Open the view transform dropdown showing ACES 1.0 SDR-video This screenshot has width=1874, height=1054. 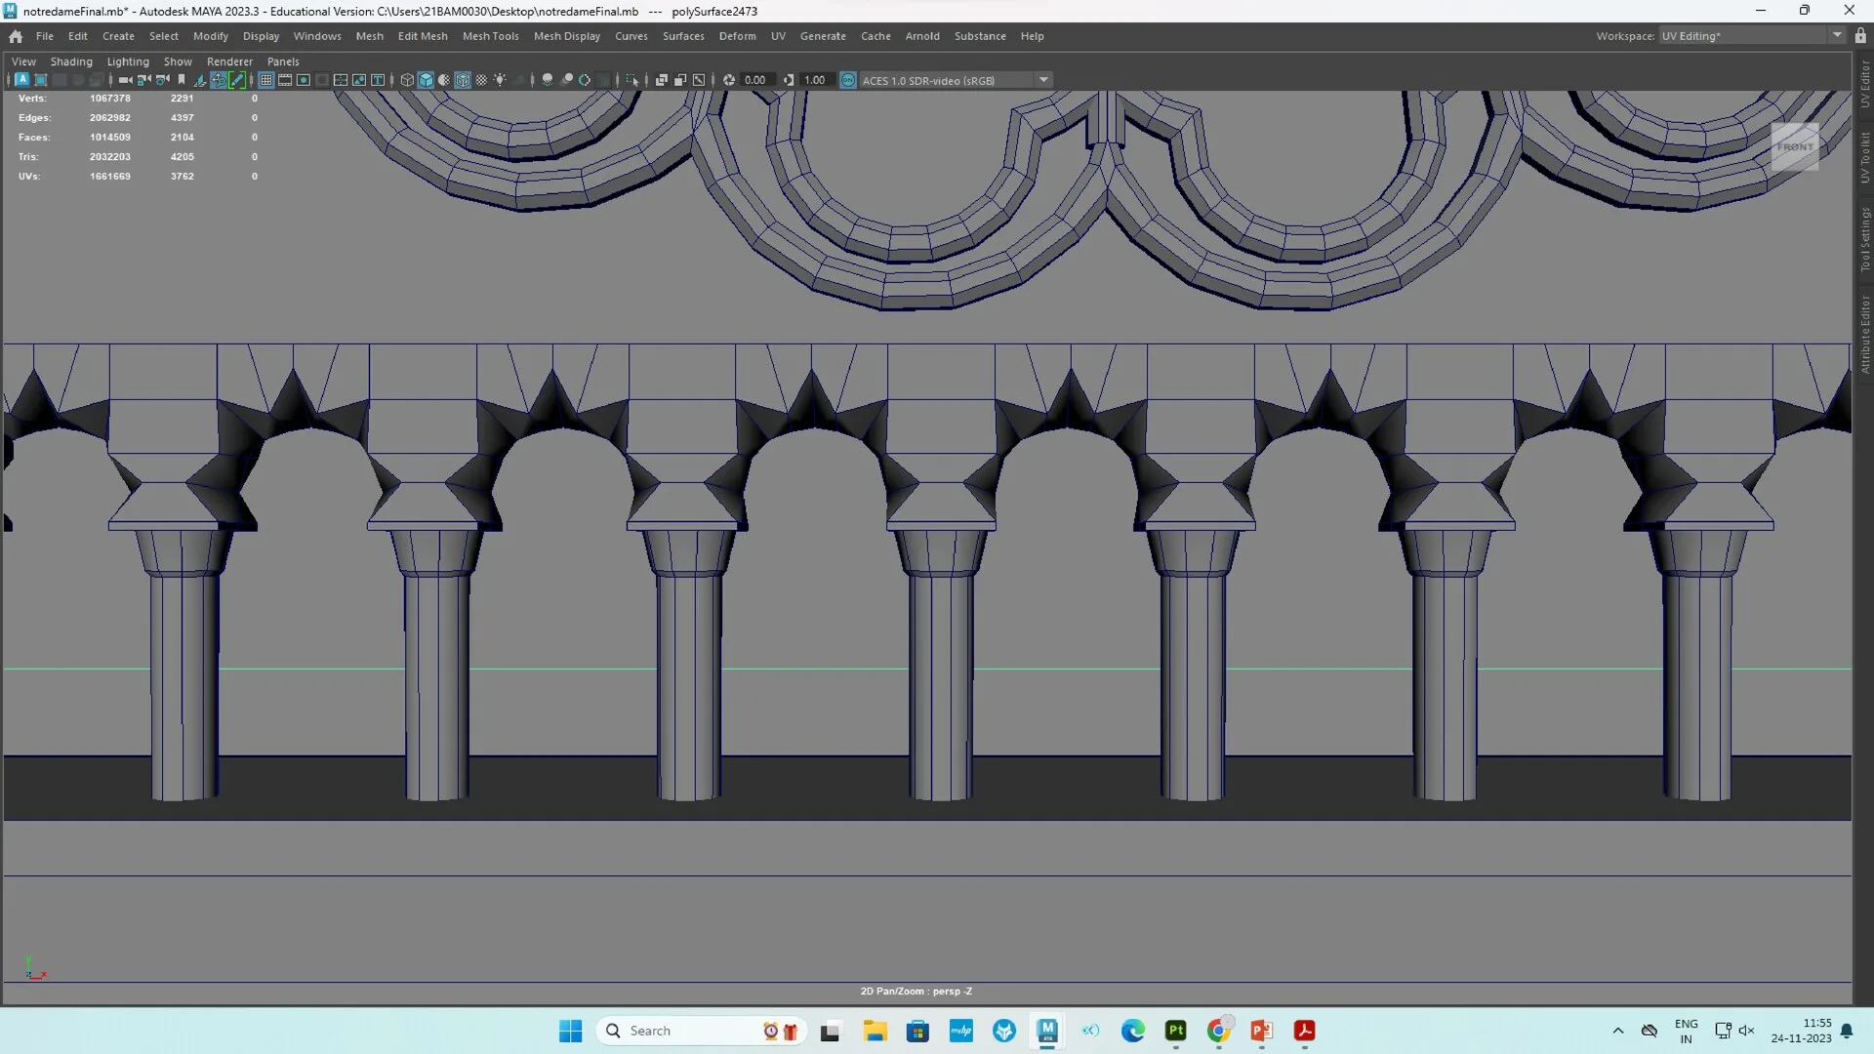[1044, 80]
